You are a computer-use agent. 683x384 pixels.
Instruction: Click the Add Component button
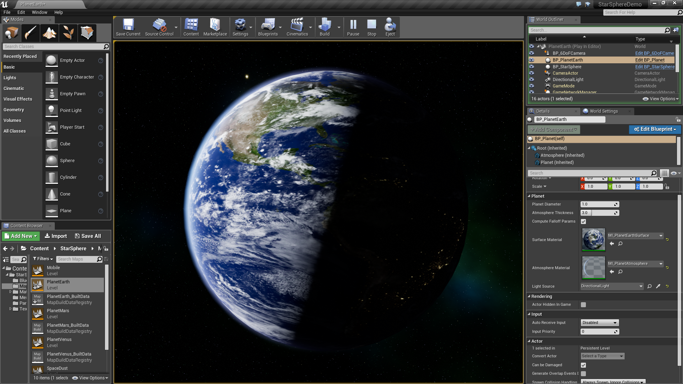(554, 130)
